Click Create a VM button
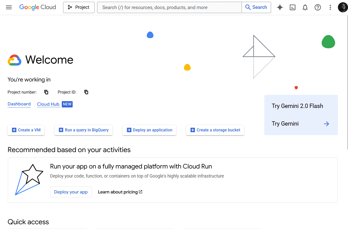This screenshot has height=229, width=348. 26,130
